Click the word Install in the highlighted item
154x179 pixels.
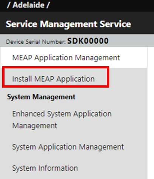tap(22, 79)
